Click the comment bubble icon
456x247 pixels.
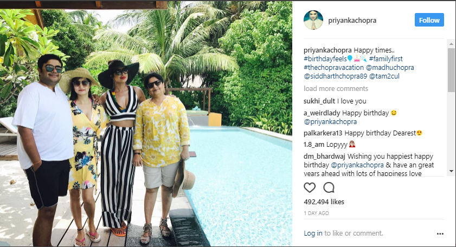pyautogui.click(x=329, y=187)
